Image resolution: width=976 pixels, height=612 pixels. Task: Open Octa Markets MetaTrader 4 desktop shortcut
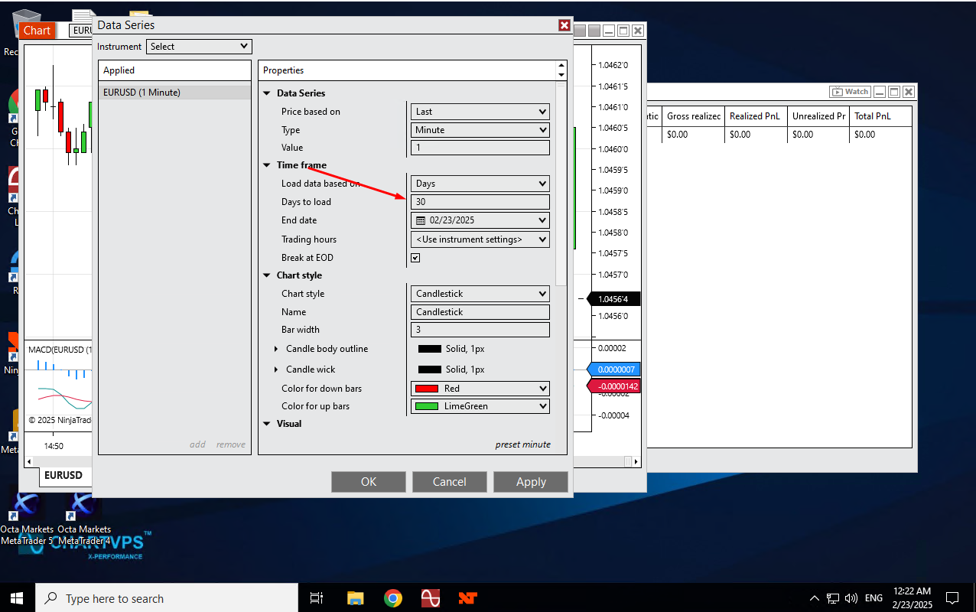coord(83,507)
